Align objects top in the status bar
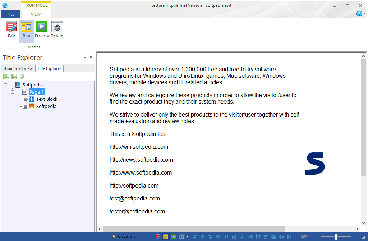 (218, 237)
